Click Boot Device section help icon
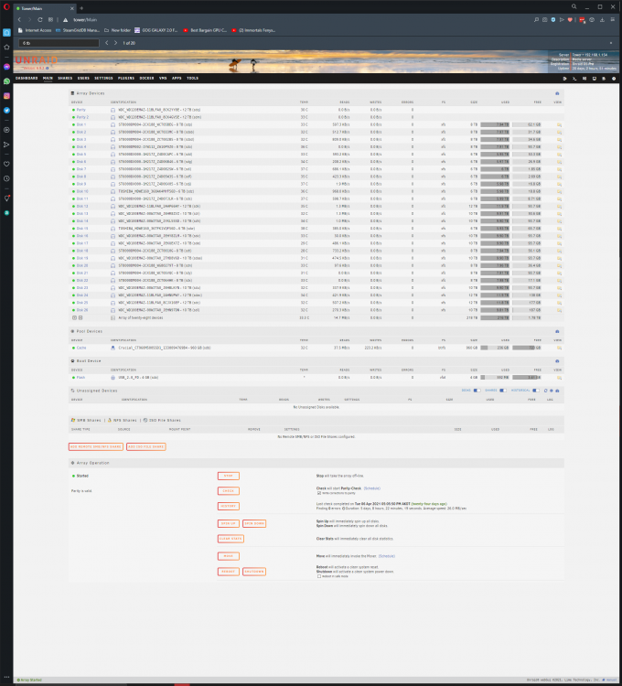The width and height of the screenshot is (622, 686). (557, 361)
